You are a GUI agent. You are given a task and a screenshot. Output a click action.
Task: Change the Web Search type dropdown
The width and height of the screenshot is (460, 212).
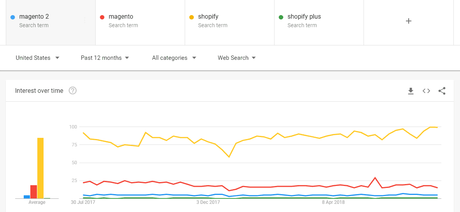pos(236,58)
